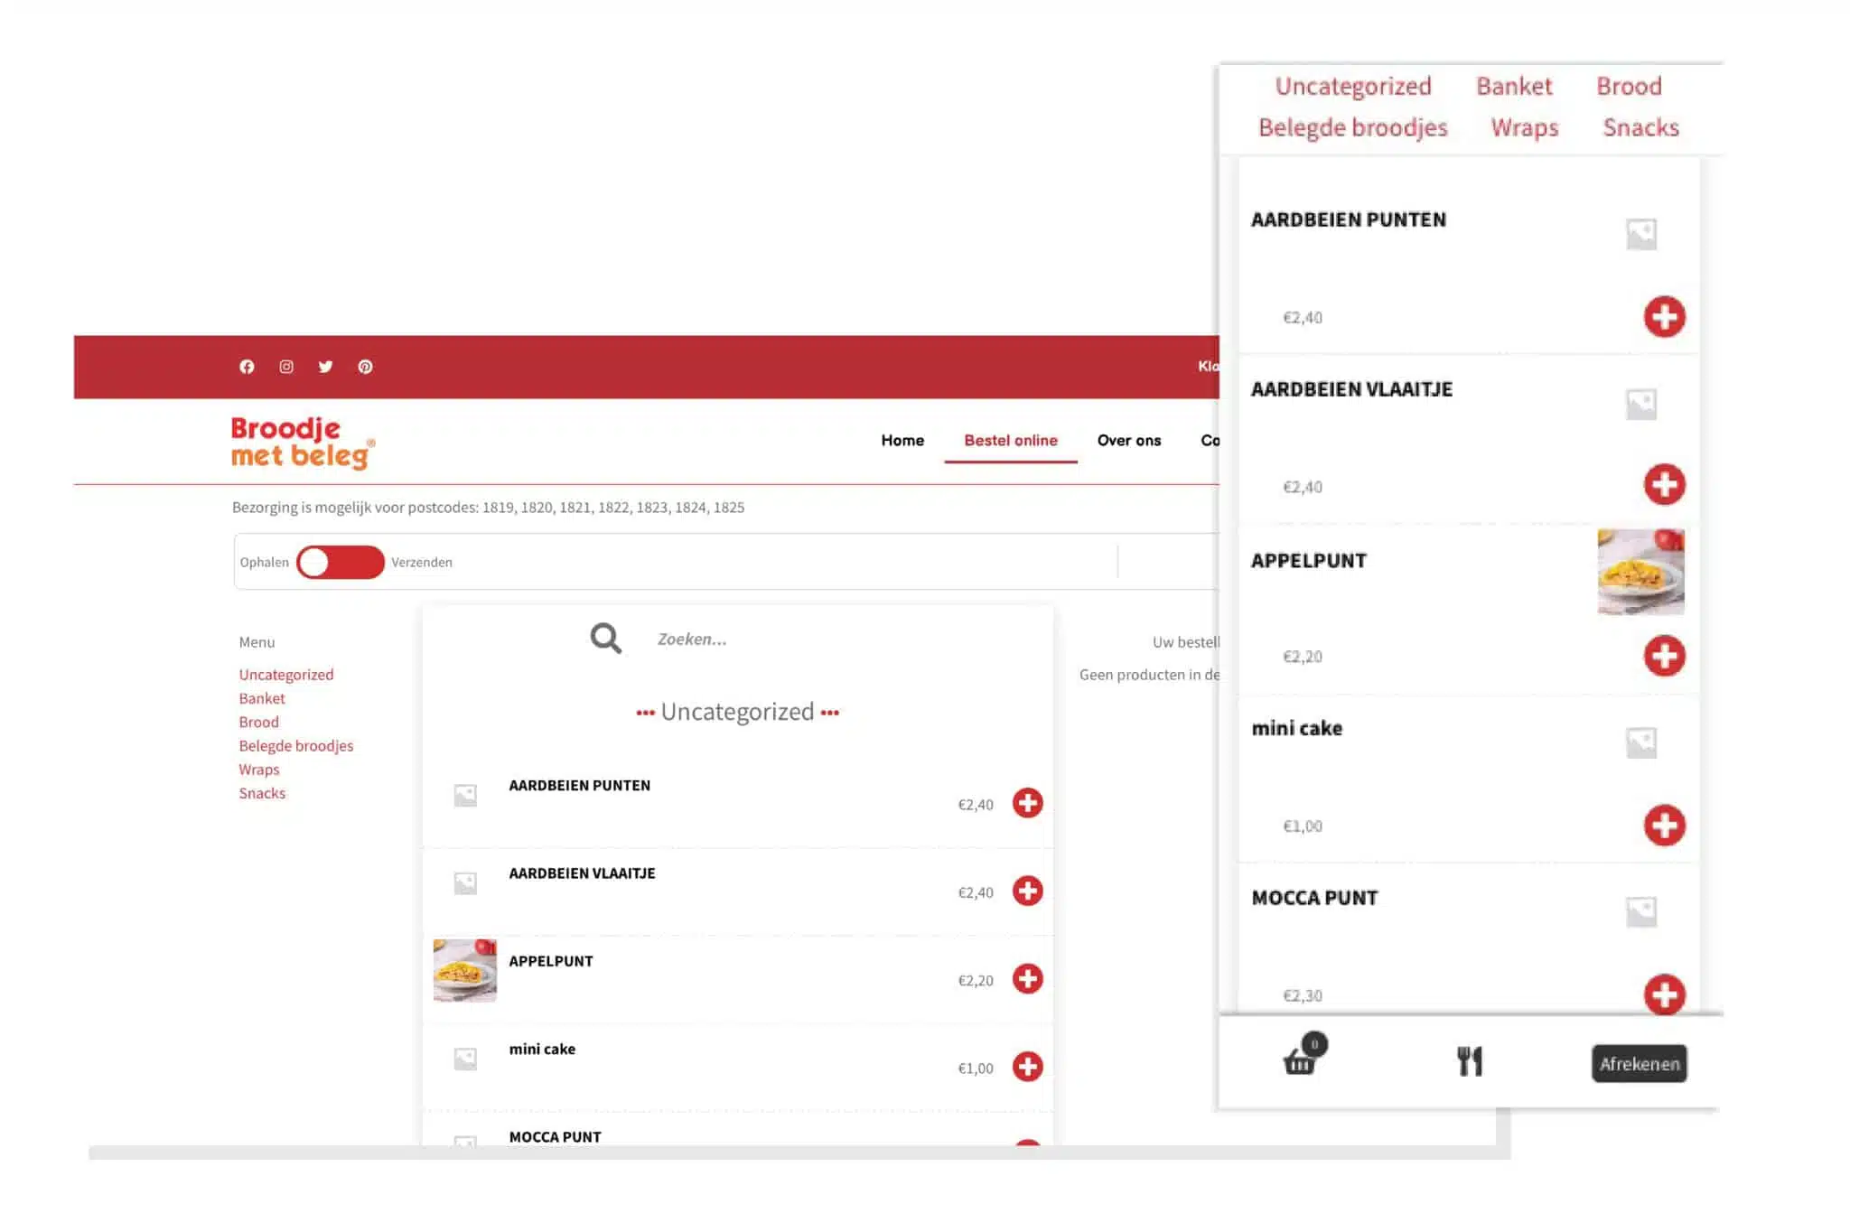1850x1232 pixels.
Task: Add AARDBEIEN PUNTEN in desktop list
Action: 1027,803
